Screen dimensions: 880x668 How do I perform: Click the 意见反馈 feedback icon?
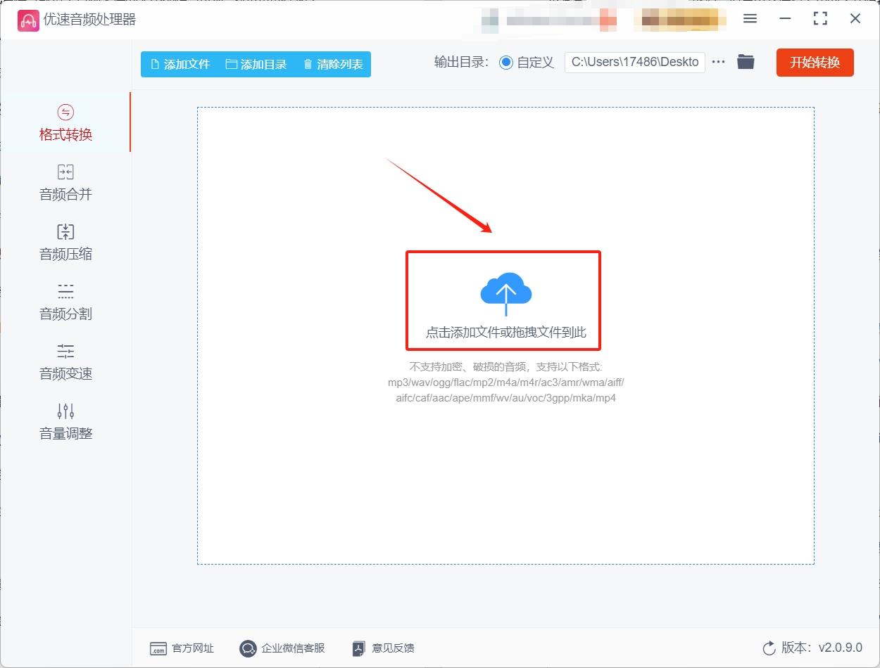coord(358,648)
